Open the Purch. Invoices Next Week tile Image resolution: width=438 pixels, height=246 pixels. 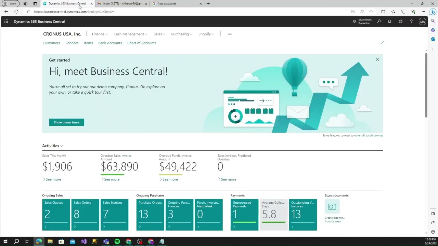(209, 215)
